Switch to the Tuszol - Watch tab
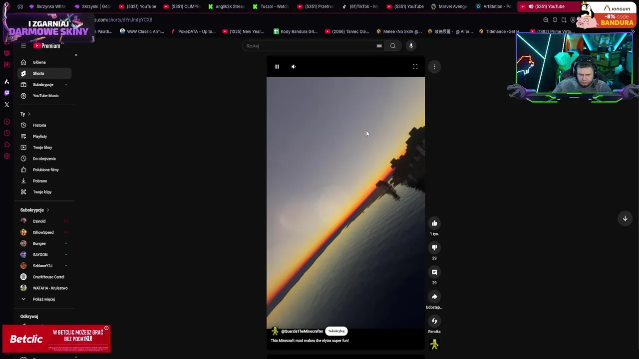Screen dimensions: 639x359 click(x=271, y=6)
